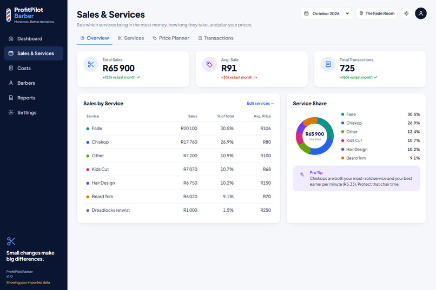The height and width of the screenshot is (290, 436).
Task: Click the Pro Tip message box
Action: pyautogui.click(x=356, y=178)
